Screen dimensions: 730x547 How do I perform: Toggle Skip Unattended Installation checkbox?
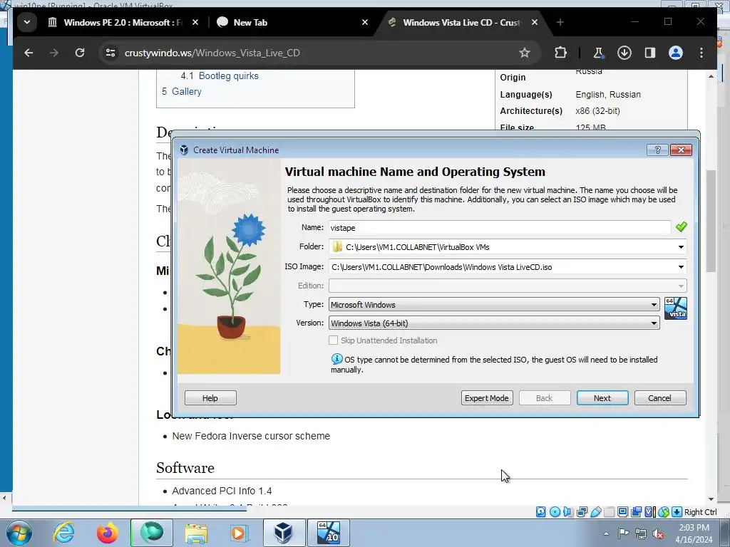333,340
